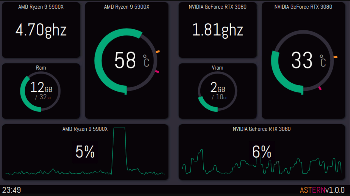
Task: Click the orange threshold marker on CPU temperature gauge
Action: (157, 52)
